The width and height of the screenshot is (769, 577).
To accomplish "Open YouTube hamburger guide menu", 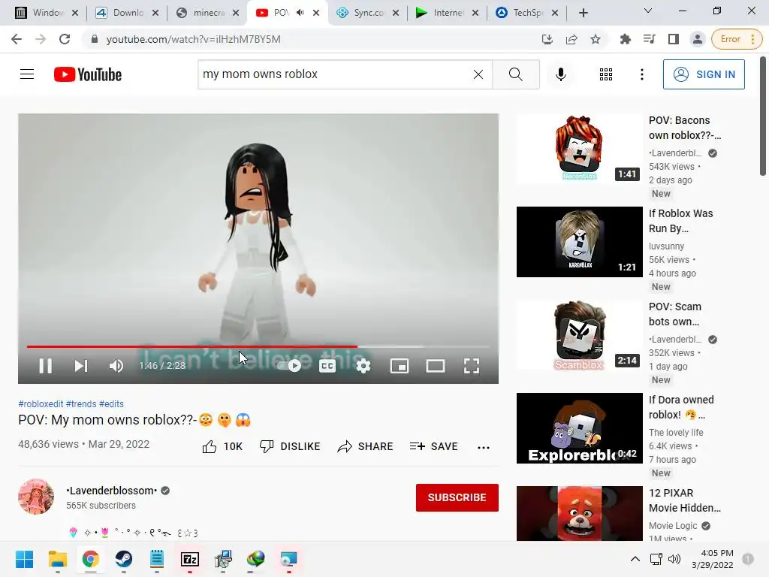I will pyautogui.click(x=27, y=74).
